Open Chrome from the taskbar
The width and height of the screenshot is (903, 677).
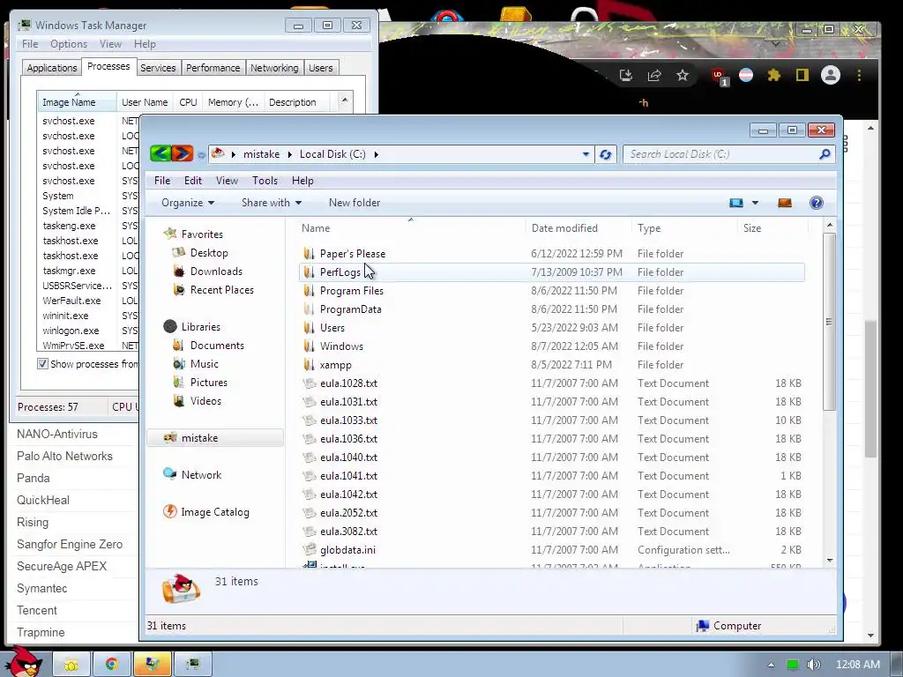[x=112, y=665]
